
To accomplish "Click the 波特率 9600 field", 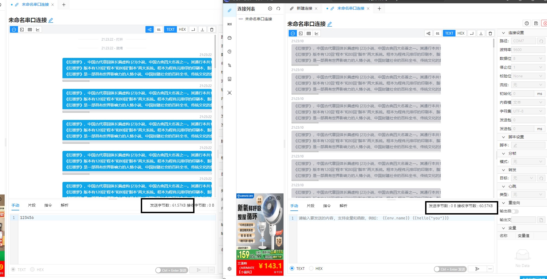I will pos(528,50).
